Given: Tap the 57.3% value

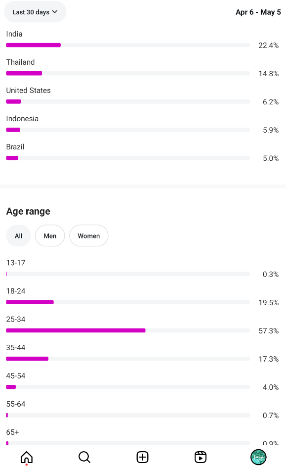Looking at the screenshot, I should (269, 331).
